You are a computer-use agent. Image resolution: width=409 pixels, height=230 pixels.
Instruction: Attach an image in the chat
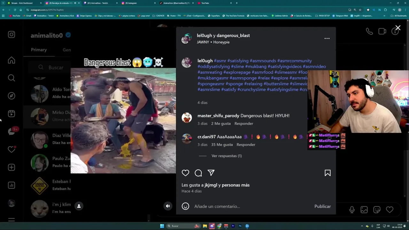pos(364,210)
